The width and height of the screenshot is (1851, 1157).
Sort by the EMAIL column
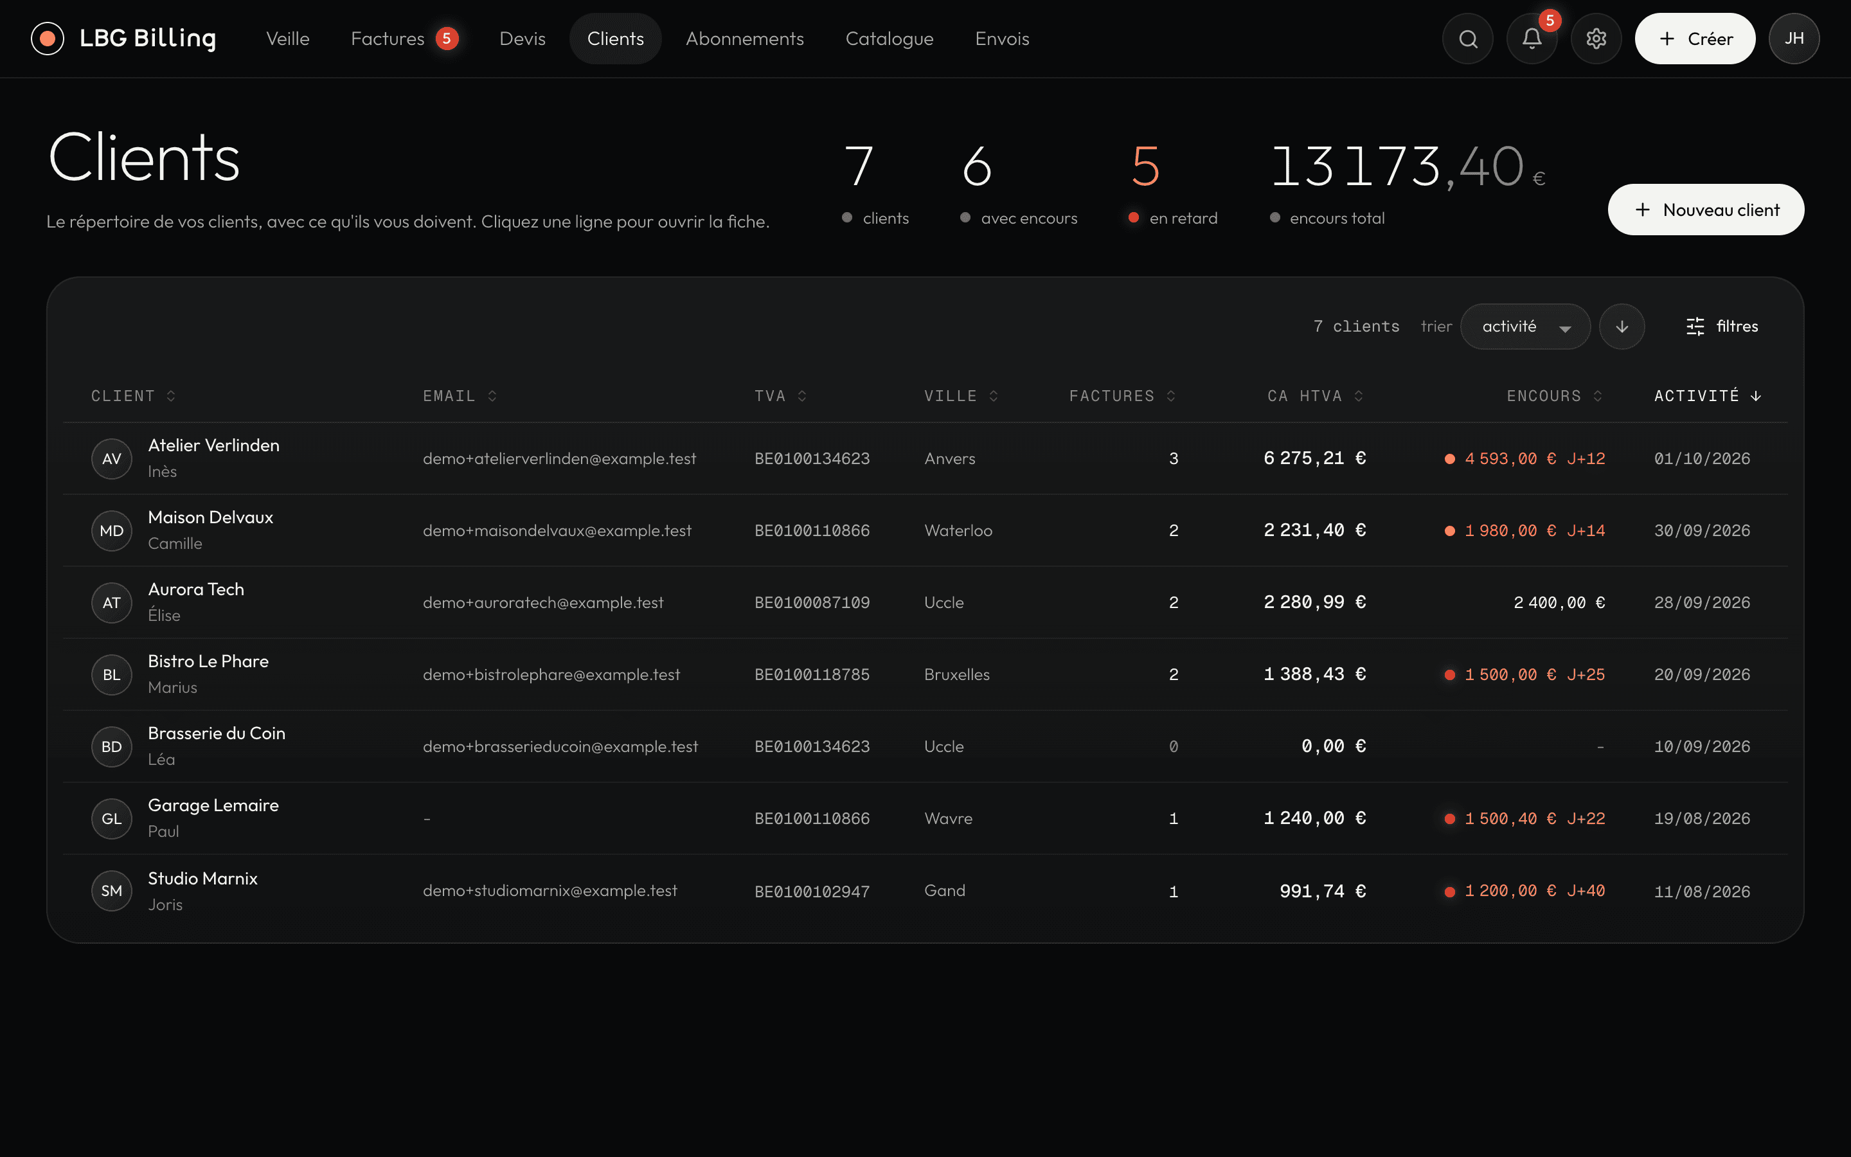(460, 395)
